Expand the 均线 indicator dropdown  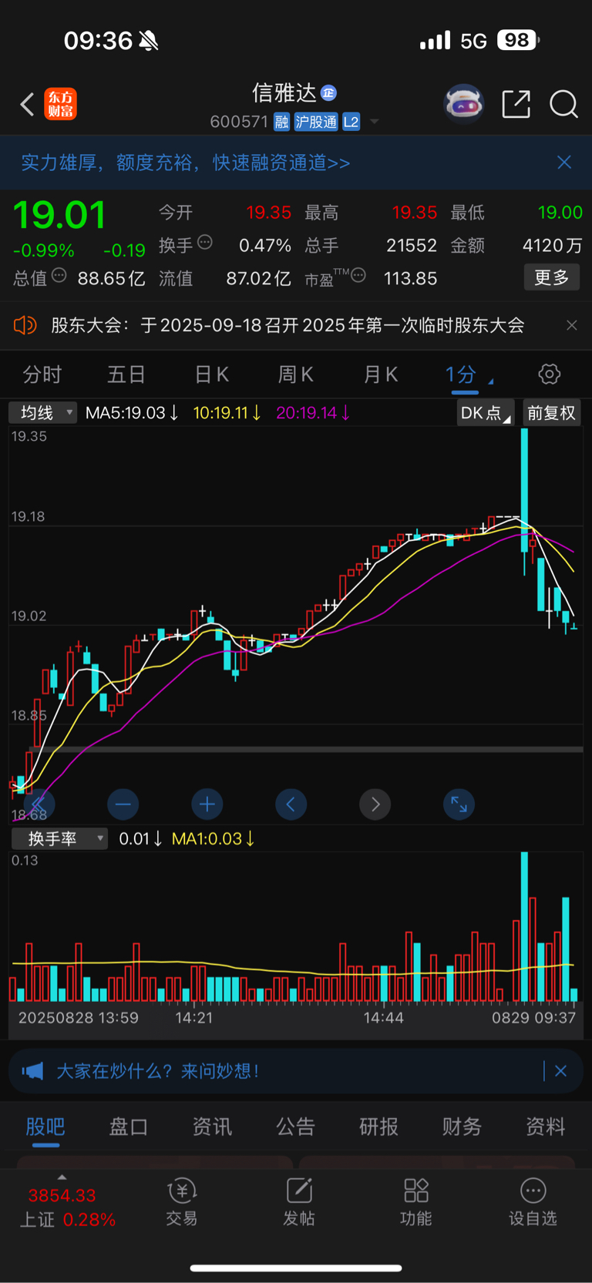tap(43, 413)
